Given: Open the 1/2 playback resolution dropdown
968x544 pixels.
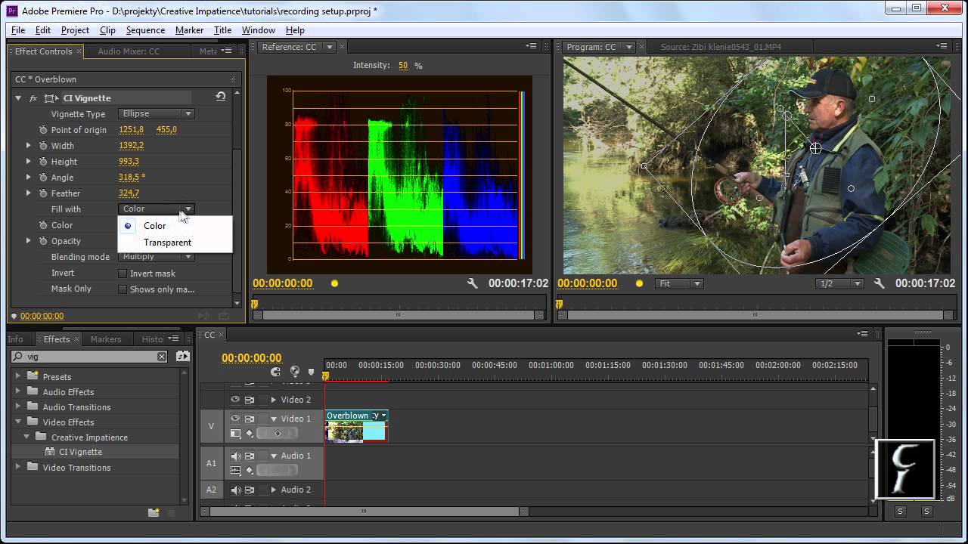Looking at the screenshot, I should [x=840, y=283].
